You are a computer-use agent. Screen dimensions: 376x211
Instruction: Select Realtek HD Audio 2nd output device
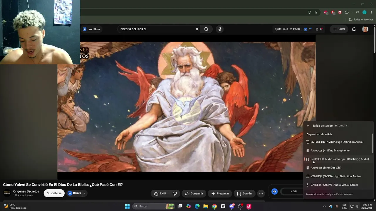click(338, 159)
